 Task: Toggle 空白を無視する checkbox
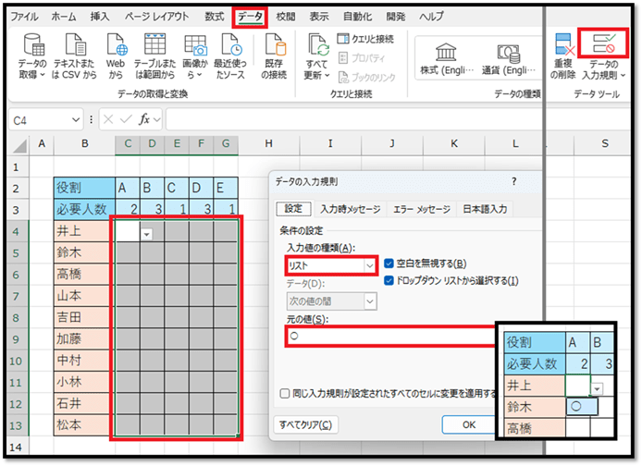[389, 264]
